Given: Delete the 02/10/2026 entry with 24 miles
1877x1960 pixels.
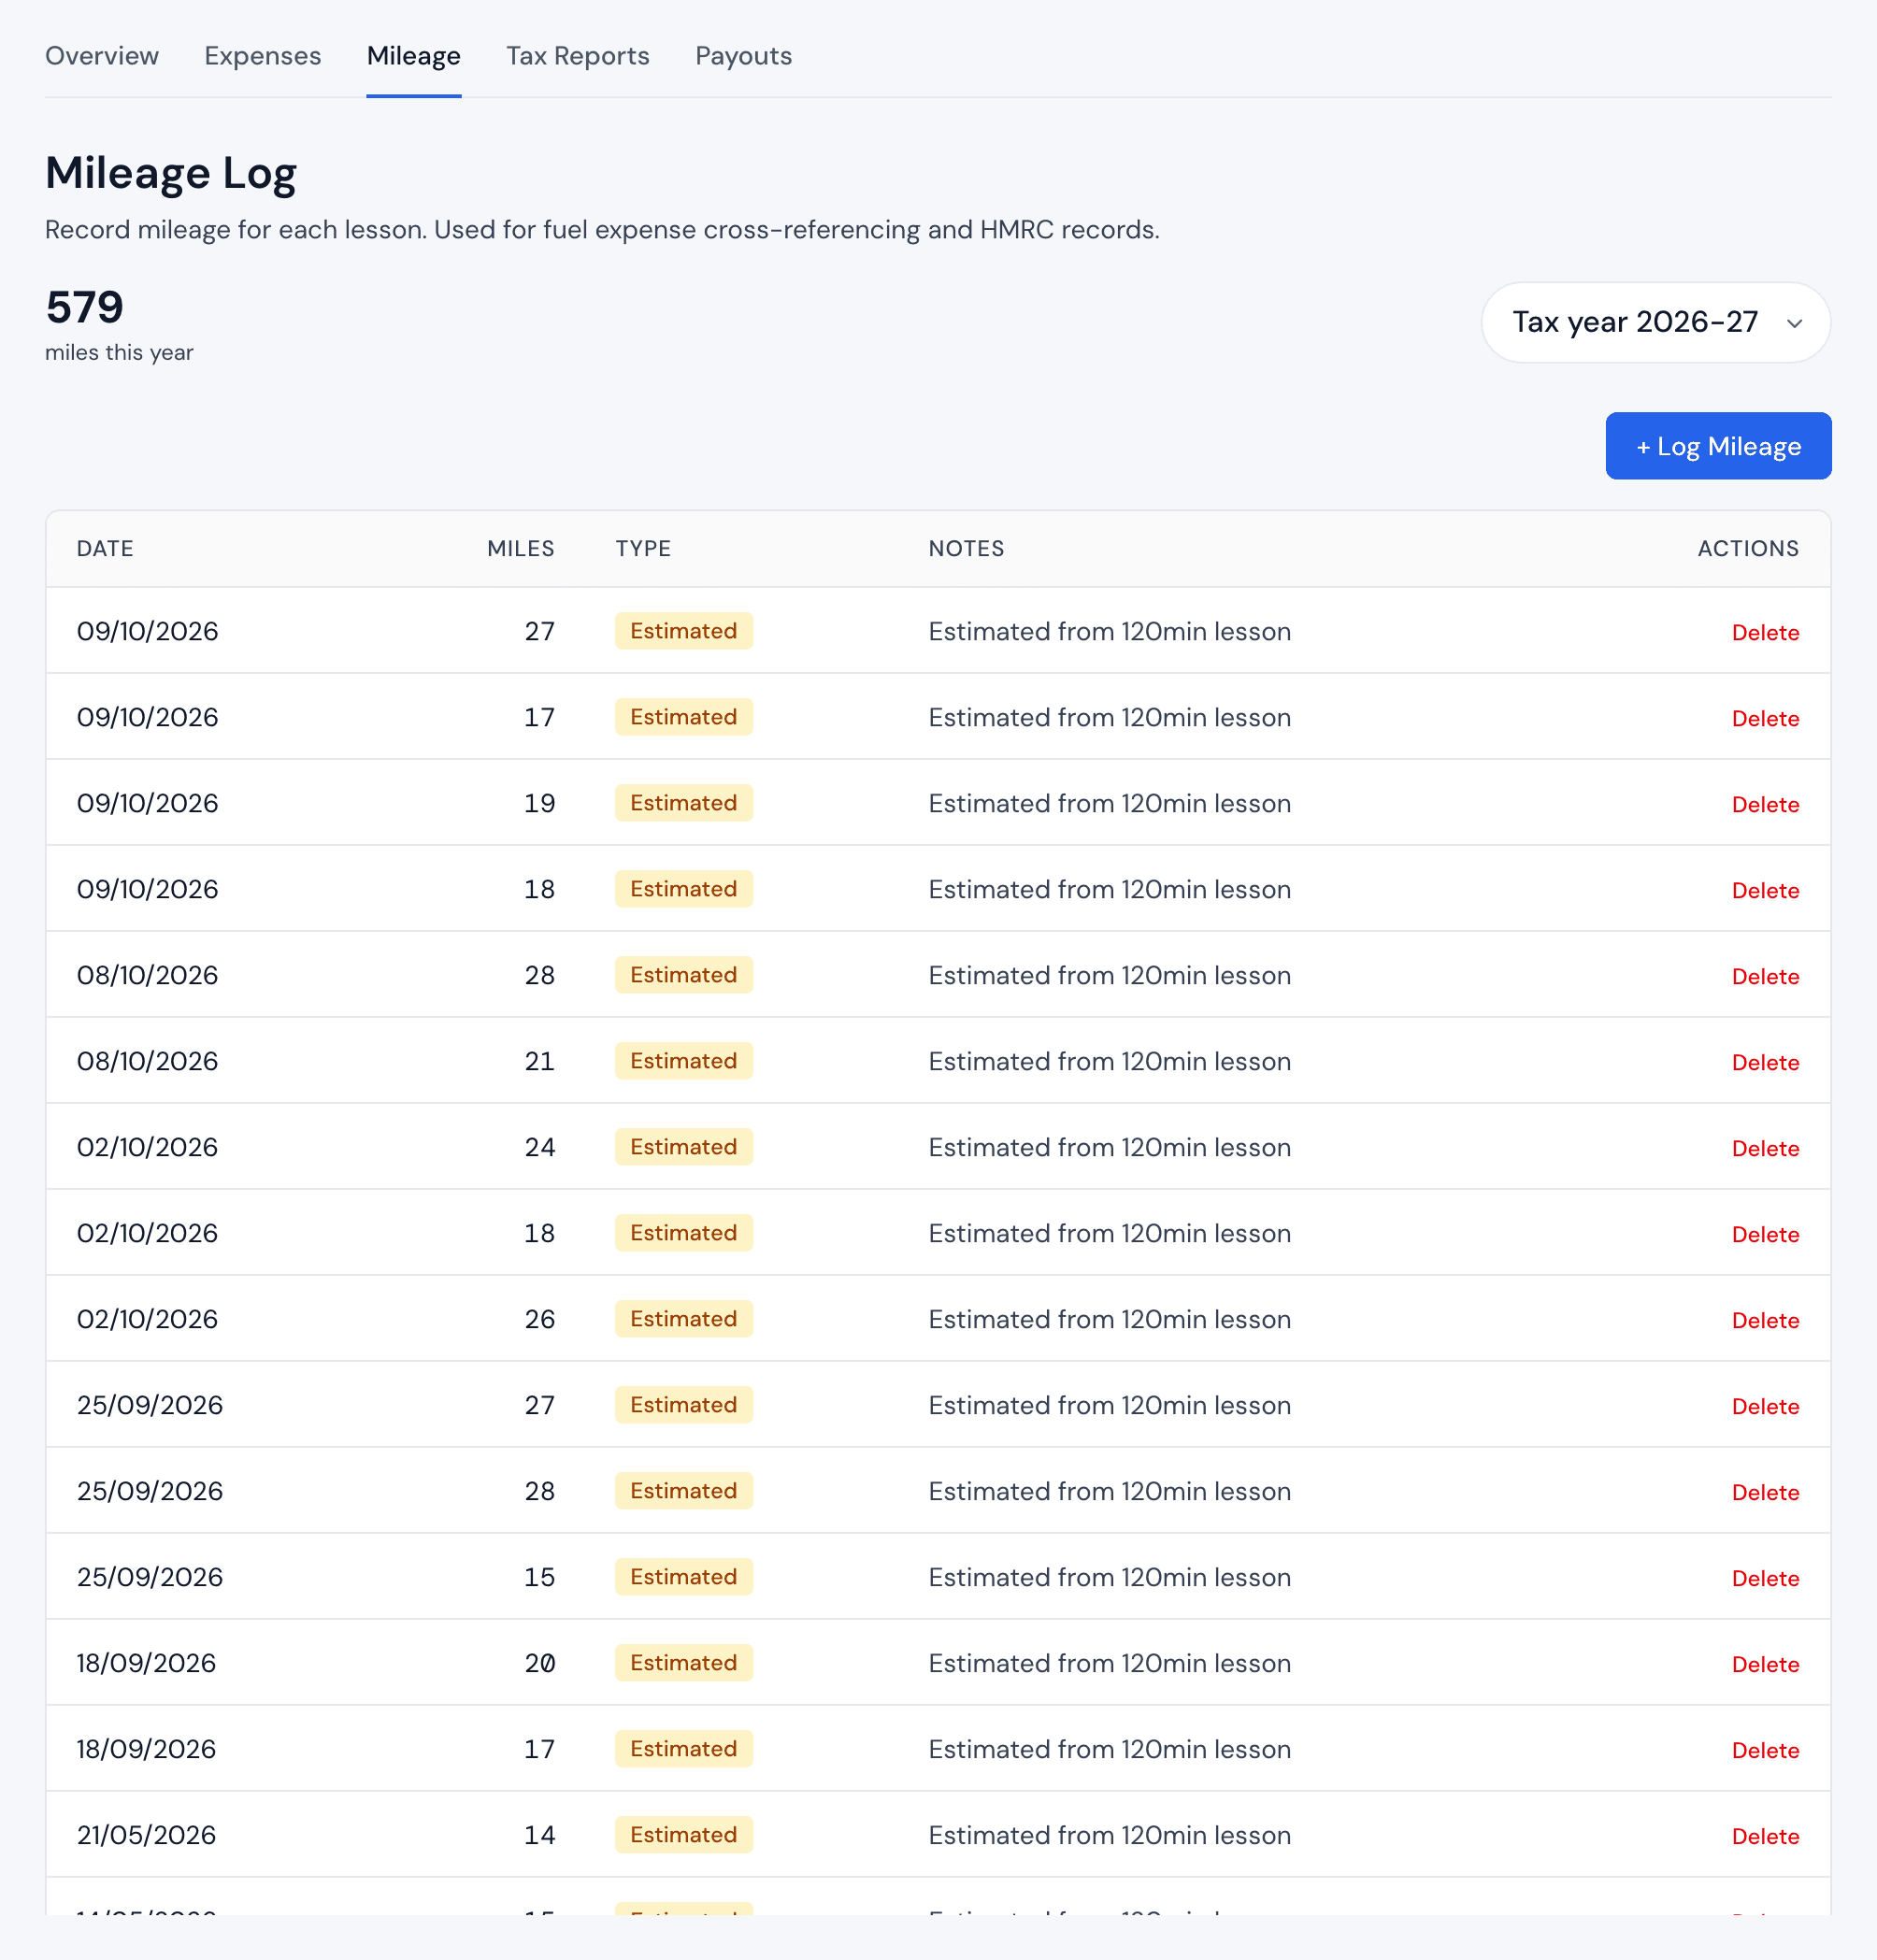Looking at the screenshot, I should point(1765,1148).
